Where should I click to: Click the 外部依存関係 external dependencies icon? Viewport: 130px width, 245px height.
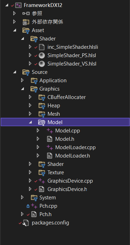pyautogui.click(x=26, y=22)
